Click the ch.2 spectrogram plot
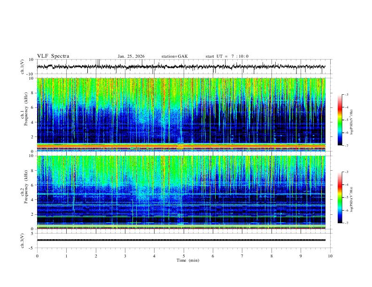 181,192
